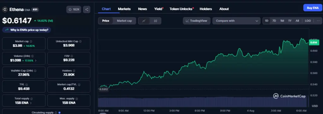Click the 27.96% vol/mkt cap value

(x=24, y=75)
